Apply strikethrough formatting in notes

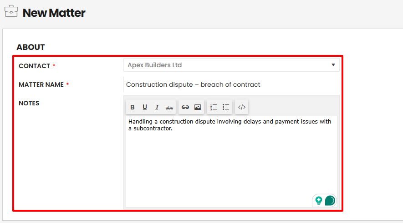169,107
